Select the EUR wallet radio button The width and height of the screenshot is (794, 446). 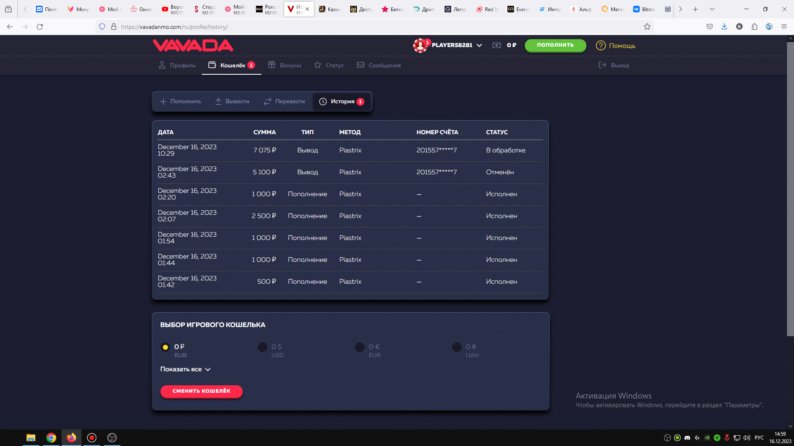pos(360,347)
